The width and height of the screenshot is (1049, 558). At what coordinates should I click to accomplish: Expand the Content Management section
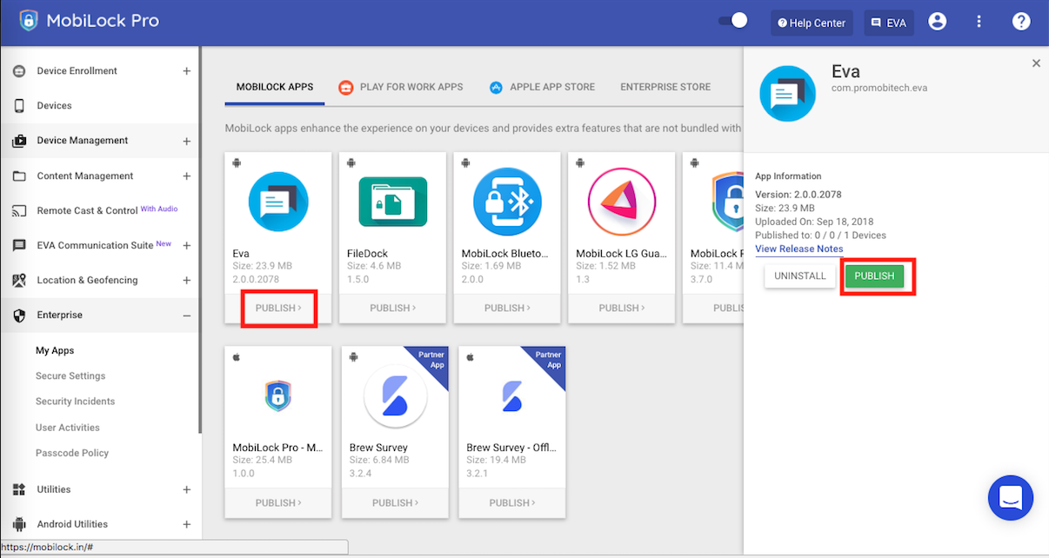[x=186, y=176]
